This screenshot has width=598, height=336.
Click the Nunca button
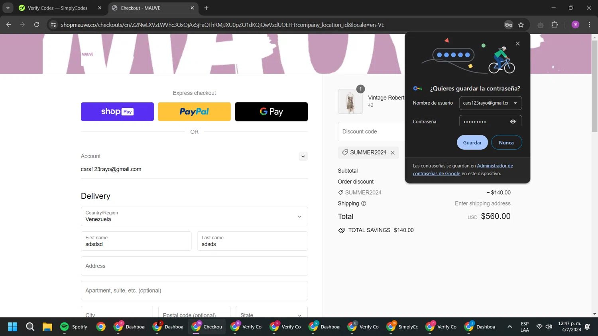[x=506, y=143]
